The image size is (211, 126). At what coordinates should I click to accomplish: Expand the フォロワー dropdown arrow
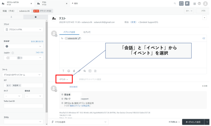(40, 58)
